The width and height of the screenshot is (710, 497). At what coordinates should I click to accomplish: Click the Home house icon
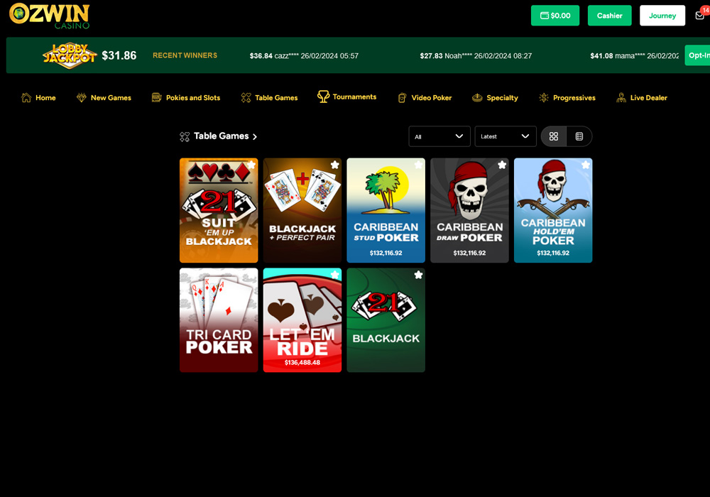pyautogui.click(x=26, y=98)
